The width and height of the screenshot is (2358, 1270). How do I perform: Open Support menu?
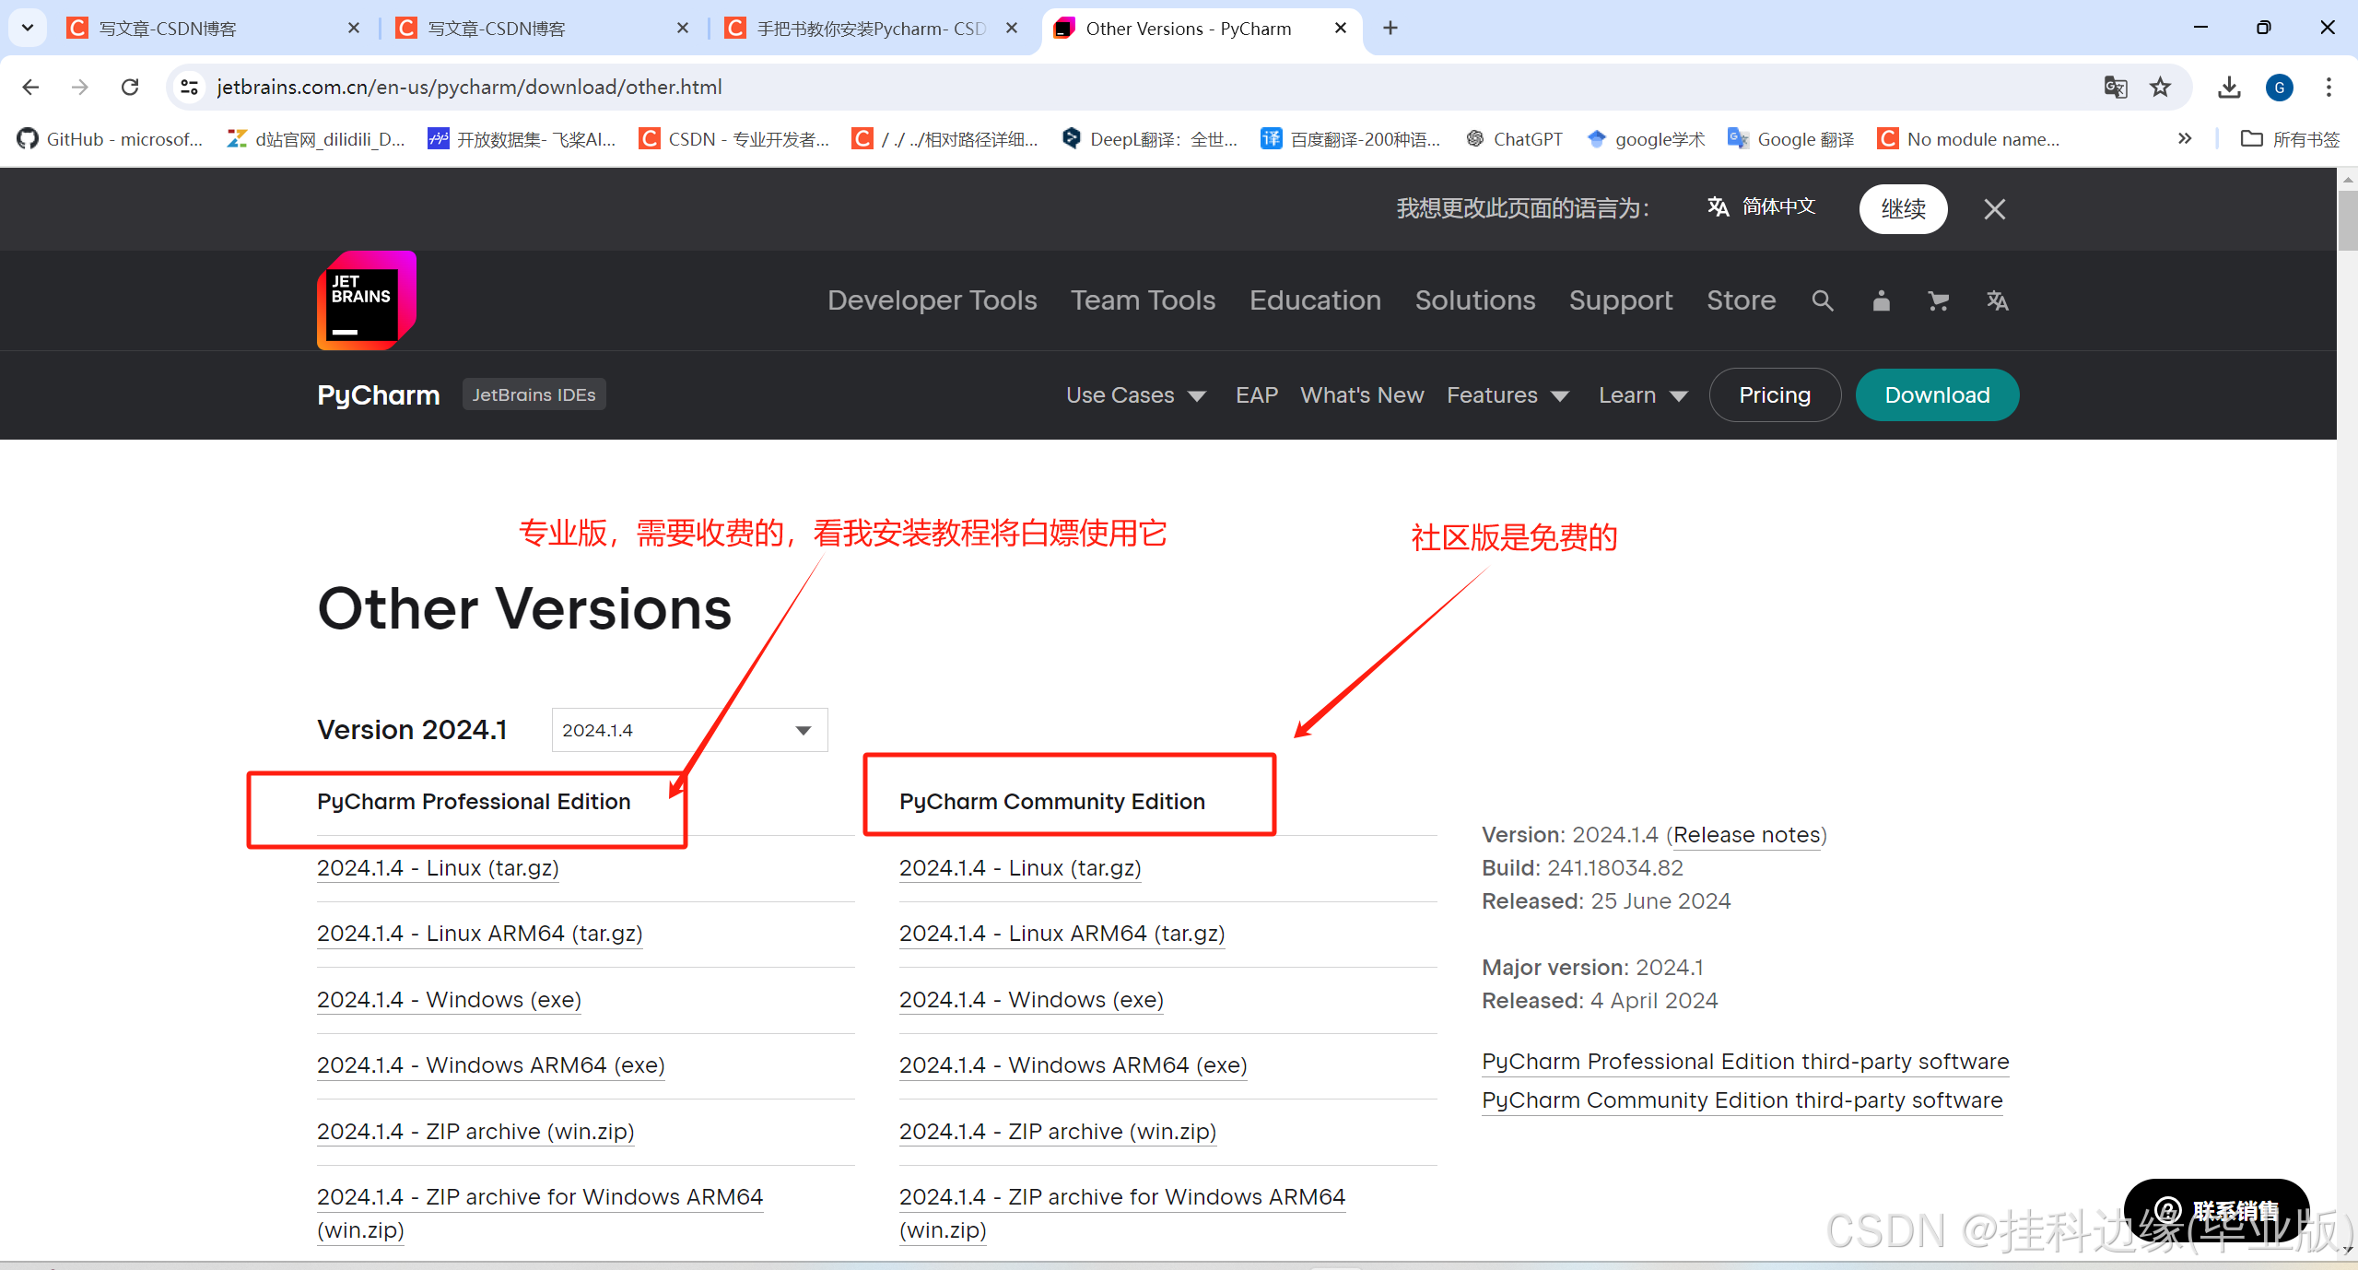pos(1621,300)
